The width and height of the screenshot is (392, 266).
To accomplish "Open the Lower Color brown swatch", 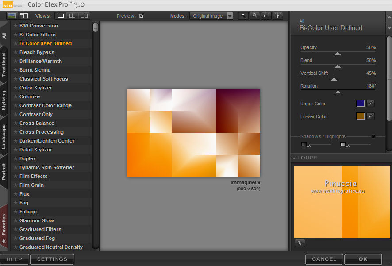I will click(x=360, y=116).
